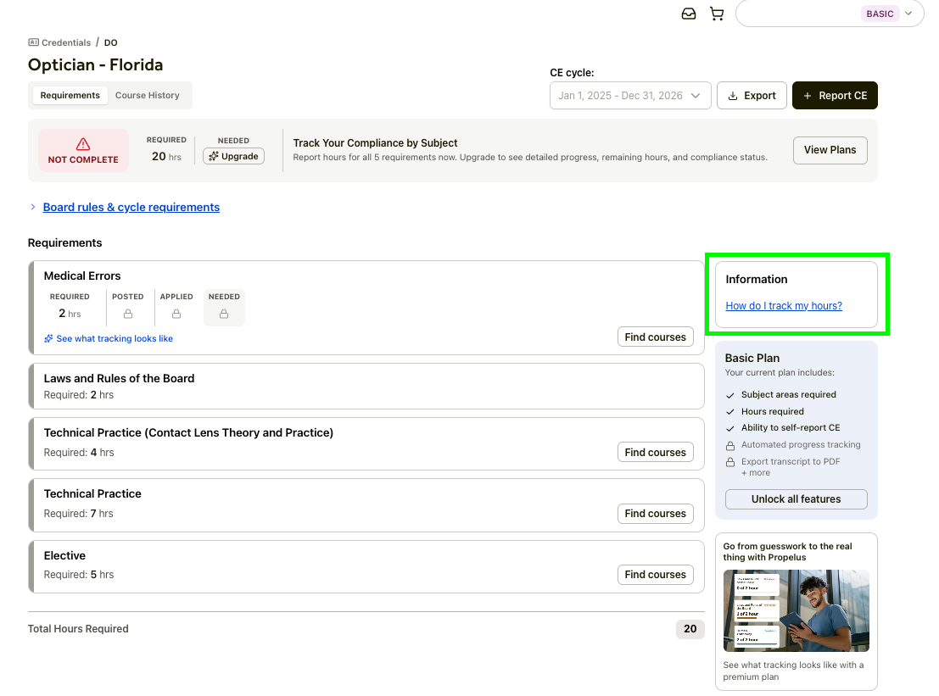This screenshot has width=939, height=696.
Task: Click See what tracking looks like link
Action: pos(114,338)
